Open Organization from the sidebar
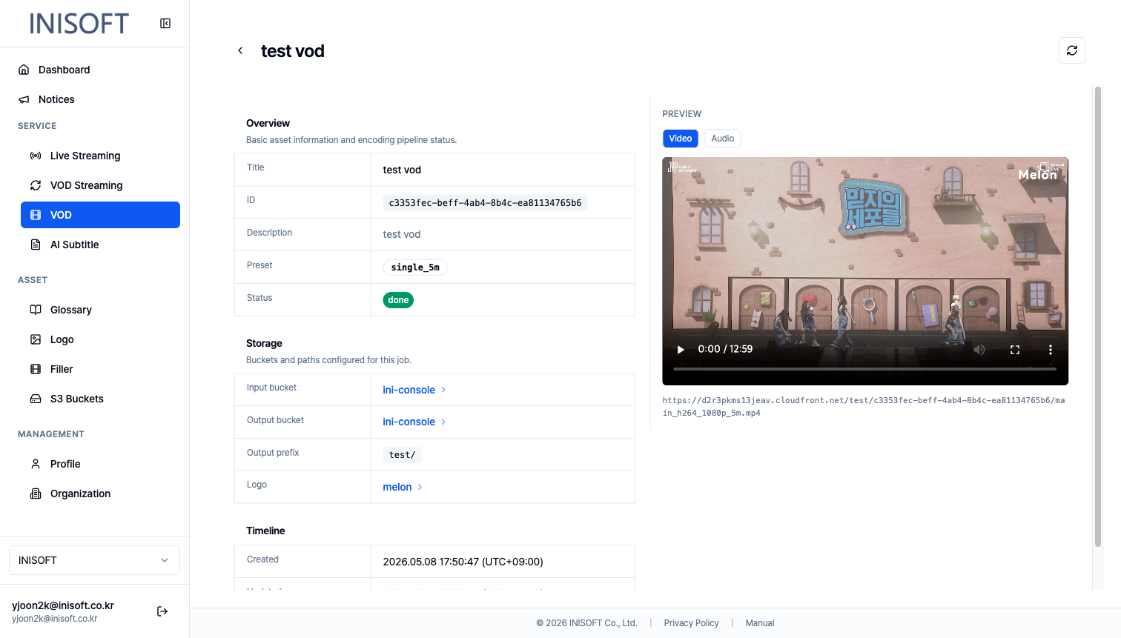The image size is (1121, 638). [x=100, y=494]
